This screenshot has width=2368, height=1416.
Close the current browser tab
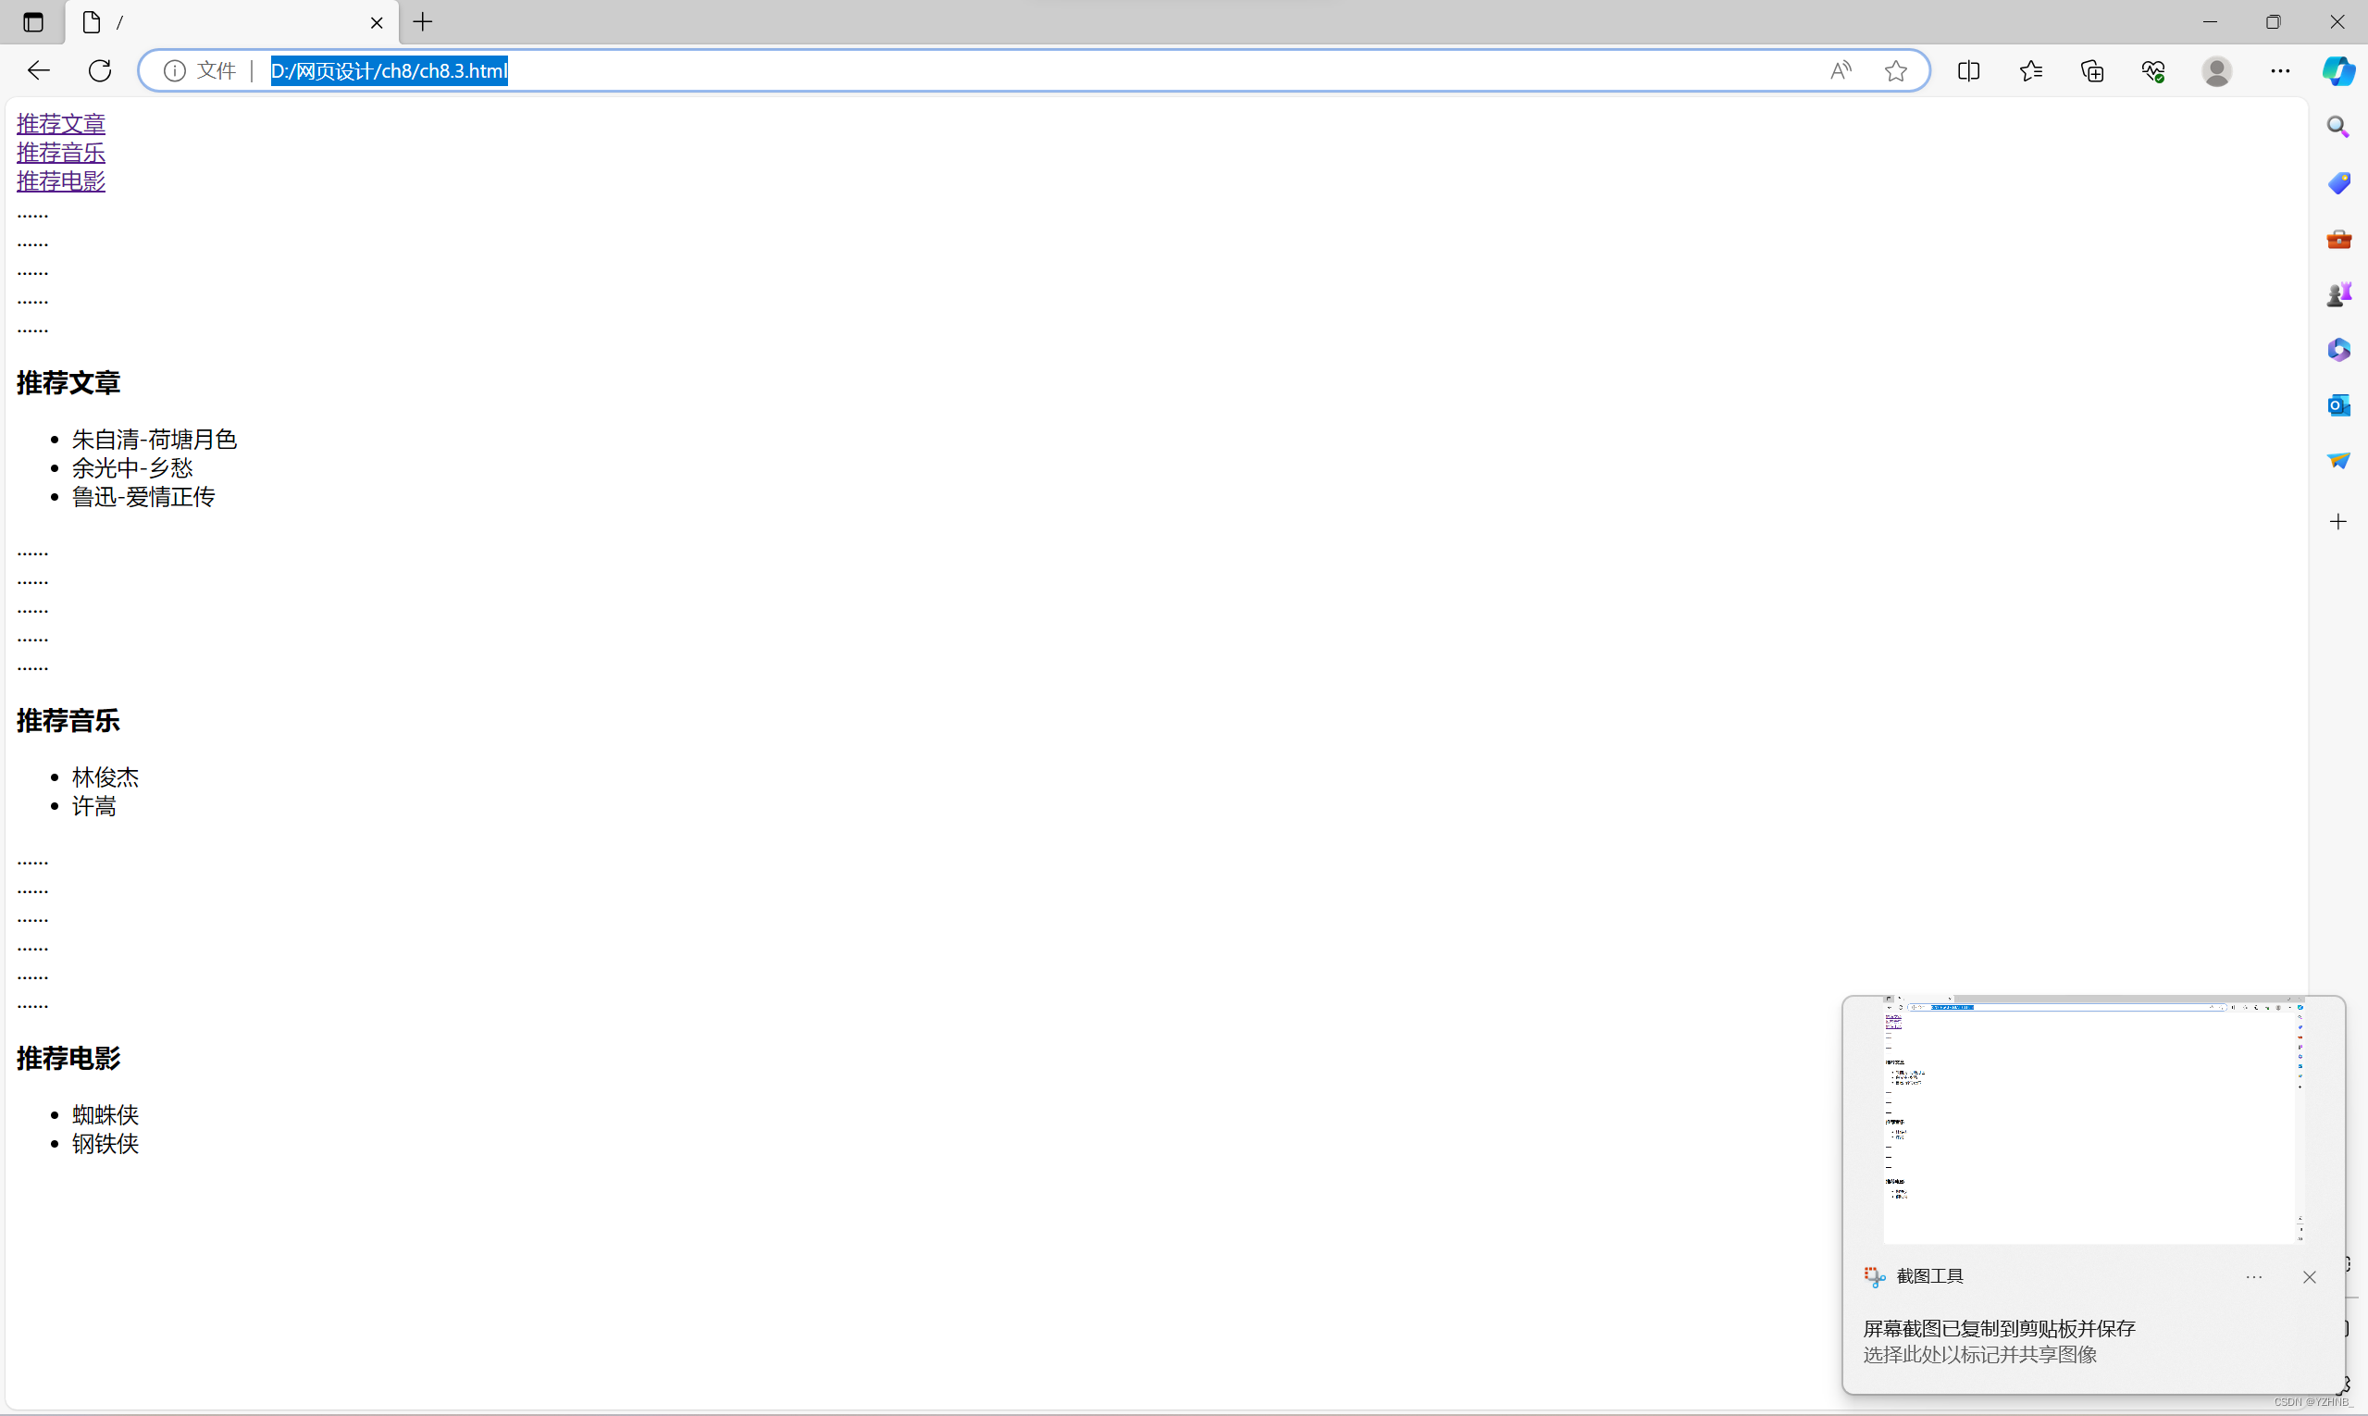pyautogui.click(x=377, y=23)
